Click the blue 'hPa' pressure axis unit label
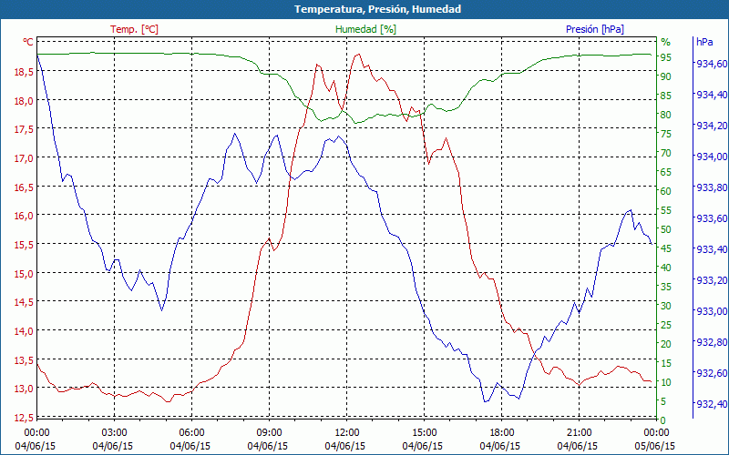Screen dimensions: 729x455 [704, 42]
